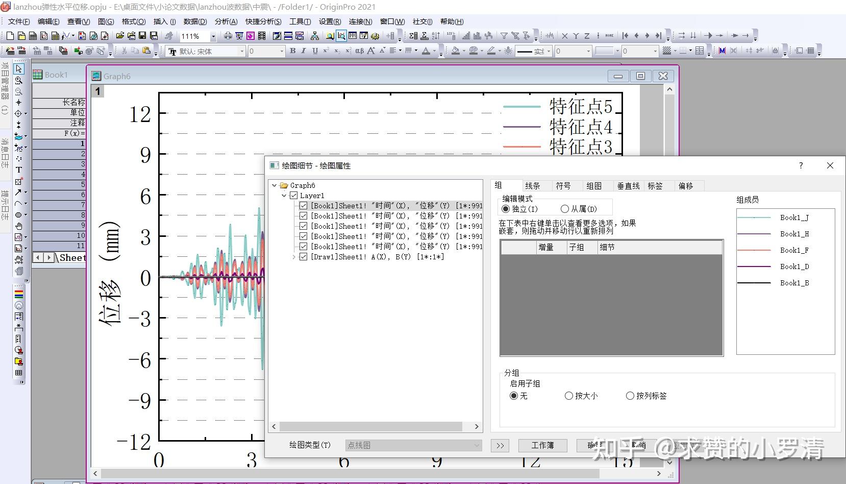This screenshot has width=846, height=484.
Task: Expand the Draw1 Sheet1 tree node
Action: (x=294, y=257)
